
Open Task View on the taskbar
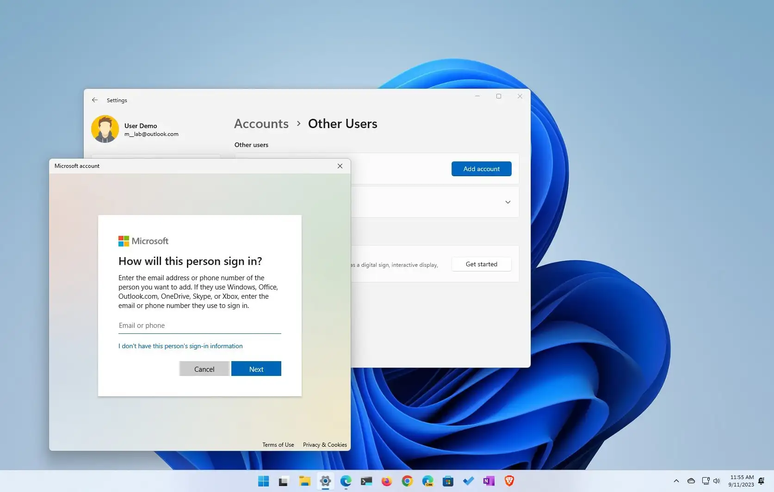pyautogui.click(x=283, y=481)
